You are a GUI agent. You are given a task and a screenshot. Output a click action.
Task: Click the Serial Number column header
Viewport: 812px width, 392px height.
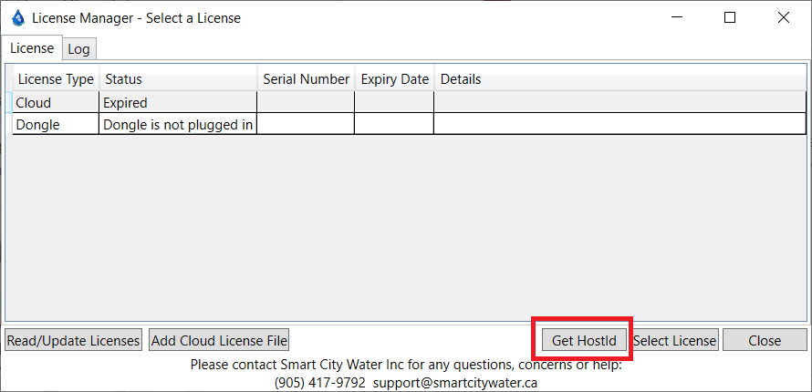(306, 79)
